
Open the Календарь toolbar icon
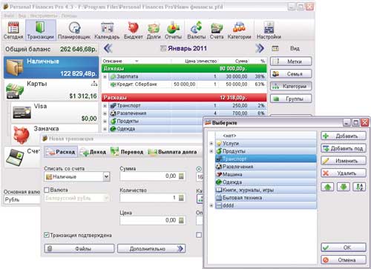point(107,30)
